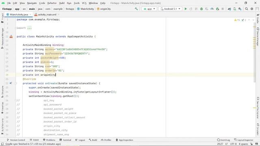Open Emulator panel on right sidebar
The image size is (260, 146).
point(258,129)
